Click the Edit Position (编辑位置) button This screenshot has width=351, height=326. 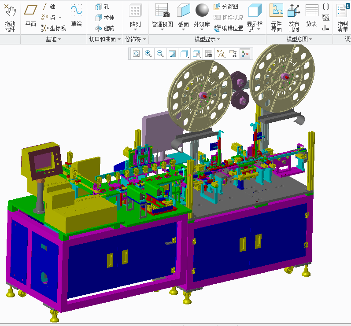[x=228, y=28]
